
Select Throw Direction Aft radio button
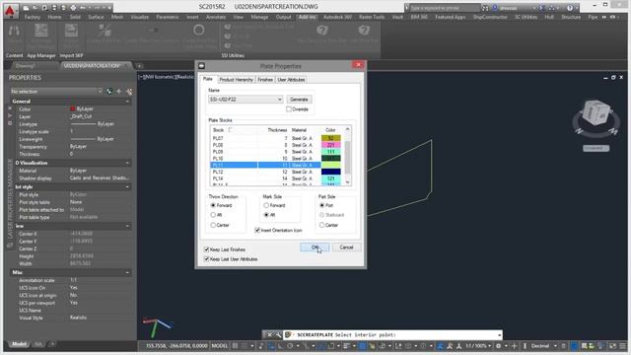[213, 215]
